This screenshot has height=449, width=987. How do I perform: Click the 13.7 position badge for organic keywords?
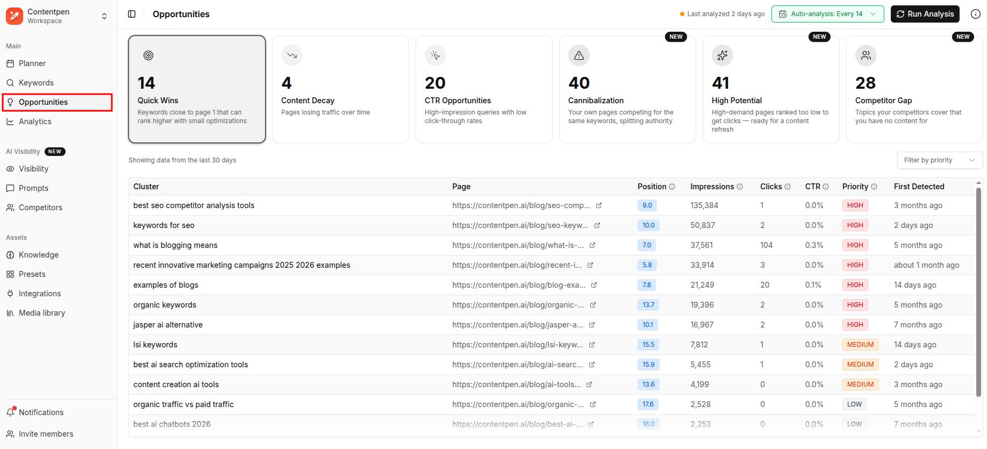click(648, 305)
